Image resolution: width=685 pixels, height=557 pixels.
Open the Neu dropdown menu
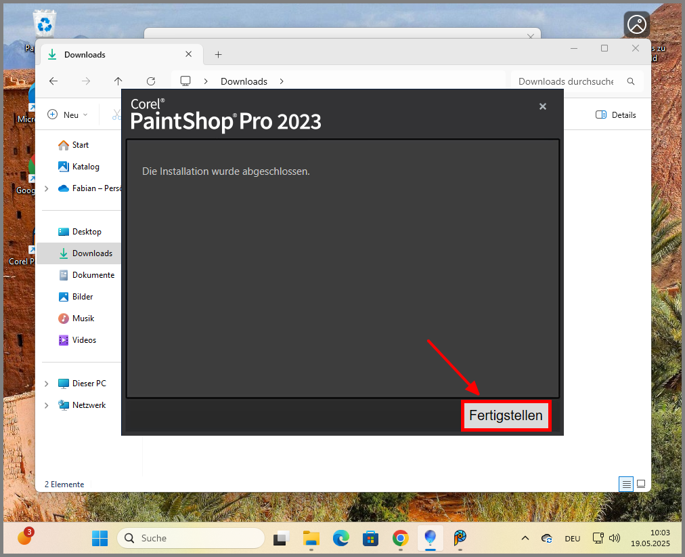[x=66, y=115]
